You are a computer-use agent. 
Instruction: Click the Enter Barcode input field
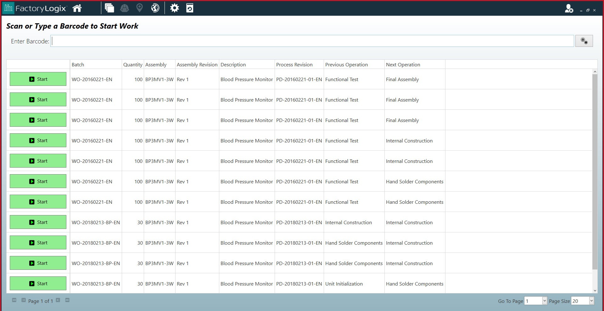pyautogui.click(x=312, y=41)
